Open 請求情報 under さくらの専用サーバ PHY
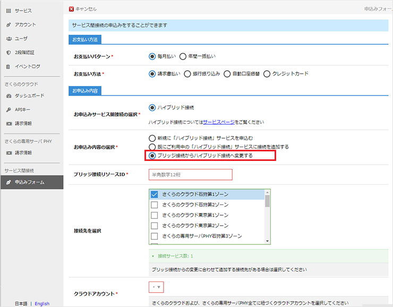 [23, 152]
